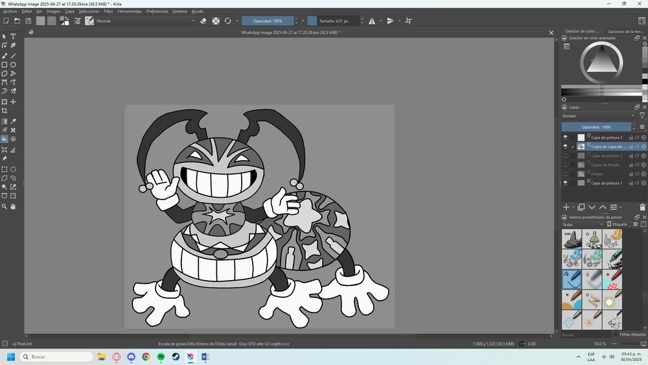
Task: Show the hidden Fondo layer
Action: coord(565,174)
